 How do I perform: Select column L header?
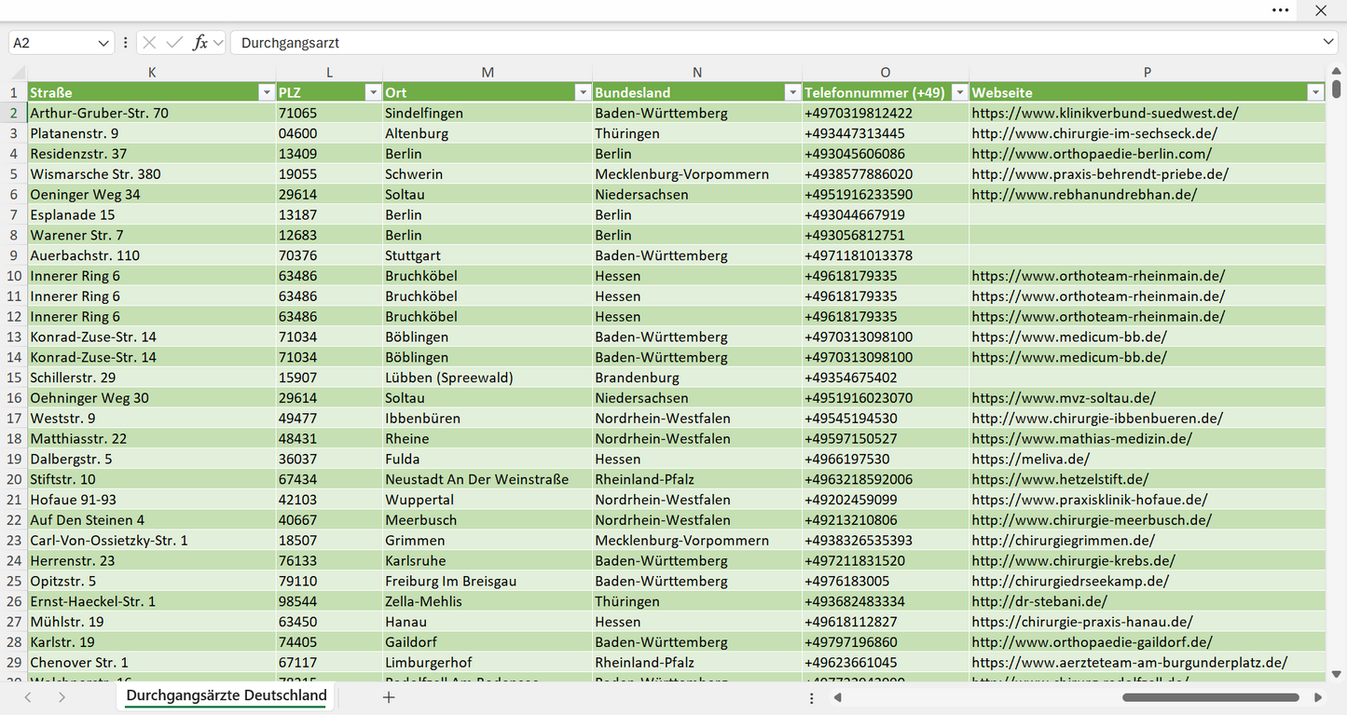(329, 72)
